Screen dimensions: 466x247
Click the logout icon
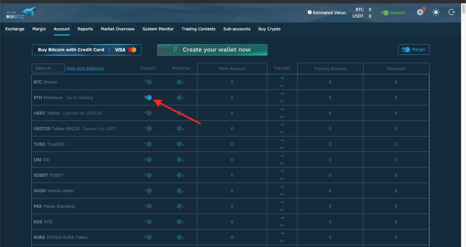[452, 13]
